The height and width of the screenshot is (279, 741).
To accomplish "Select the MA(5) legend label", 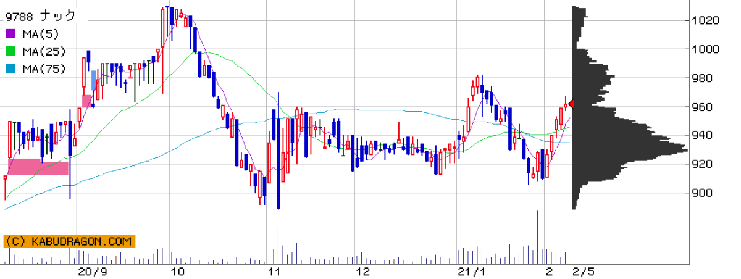I will 41,33.
